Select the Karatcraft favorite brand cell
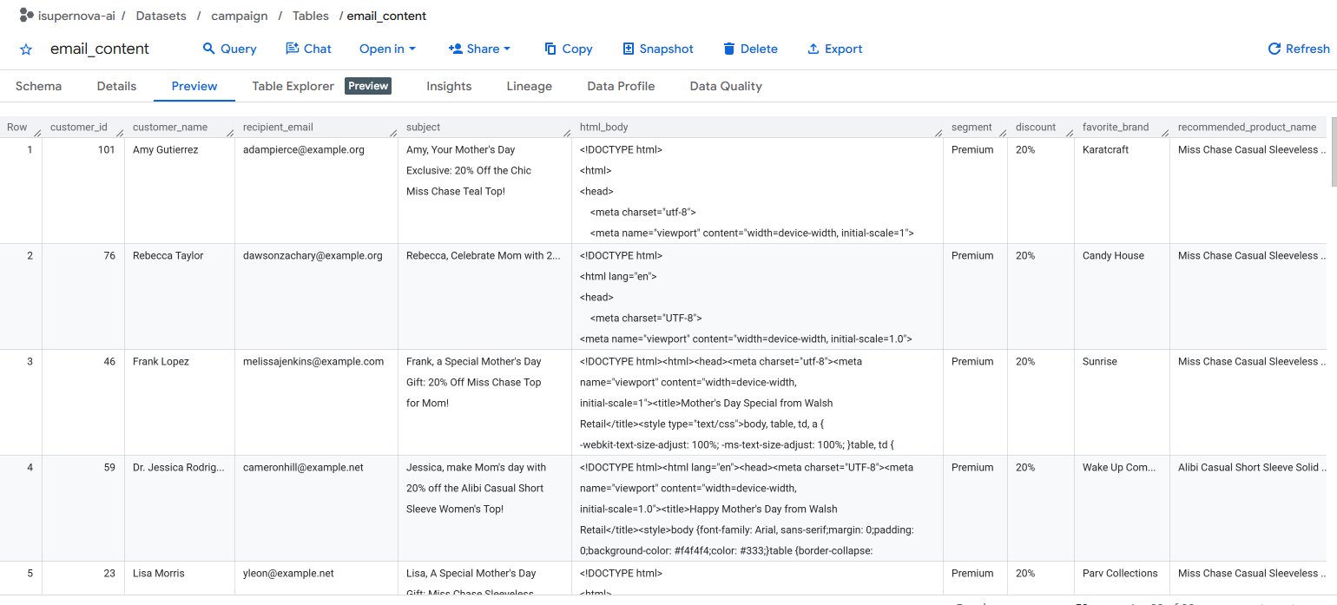1337x605 pixels. tap(1122, 190)
